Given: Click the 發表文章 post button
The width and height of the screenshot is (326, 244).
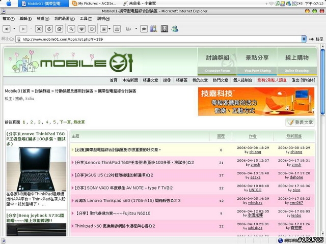Looking at the screenshot, I should (x=300, y=122).
